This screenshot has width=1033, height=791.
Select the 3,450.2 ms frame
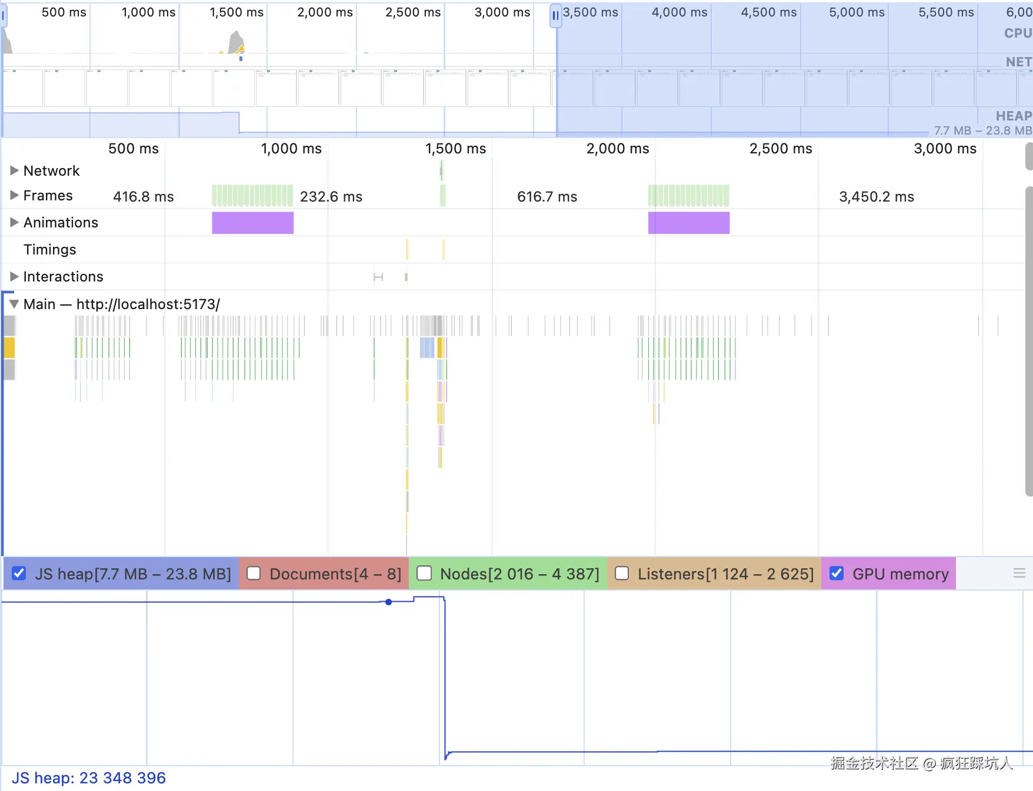click(x=877, y=196)
